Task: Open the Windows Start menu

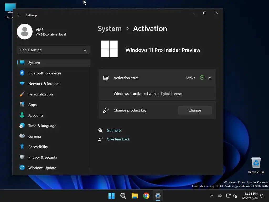Action: (x=111, y=196)
